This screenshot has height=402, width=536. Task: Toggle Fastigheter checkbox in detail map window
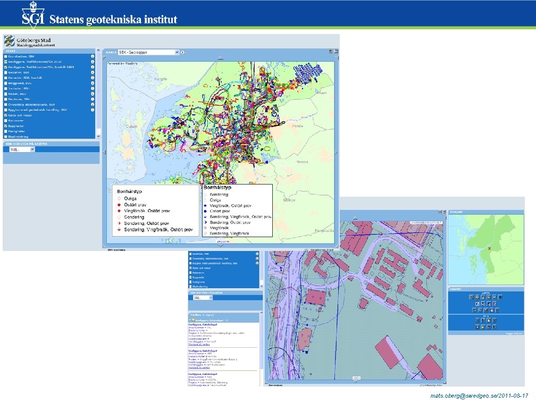pyautogui.click(x=191, y=282)
